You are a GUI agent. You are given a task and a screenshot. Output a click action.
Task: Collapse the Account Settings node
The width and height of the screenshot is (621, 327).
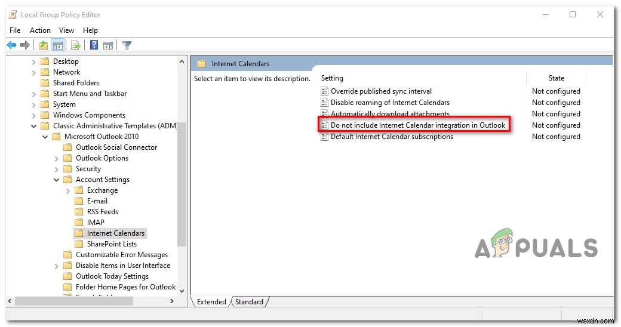pos(56,180)
